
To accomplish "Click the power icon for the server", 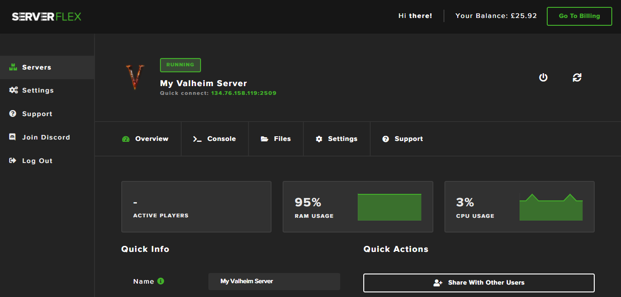I will [x=544, y=77].
